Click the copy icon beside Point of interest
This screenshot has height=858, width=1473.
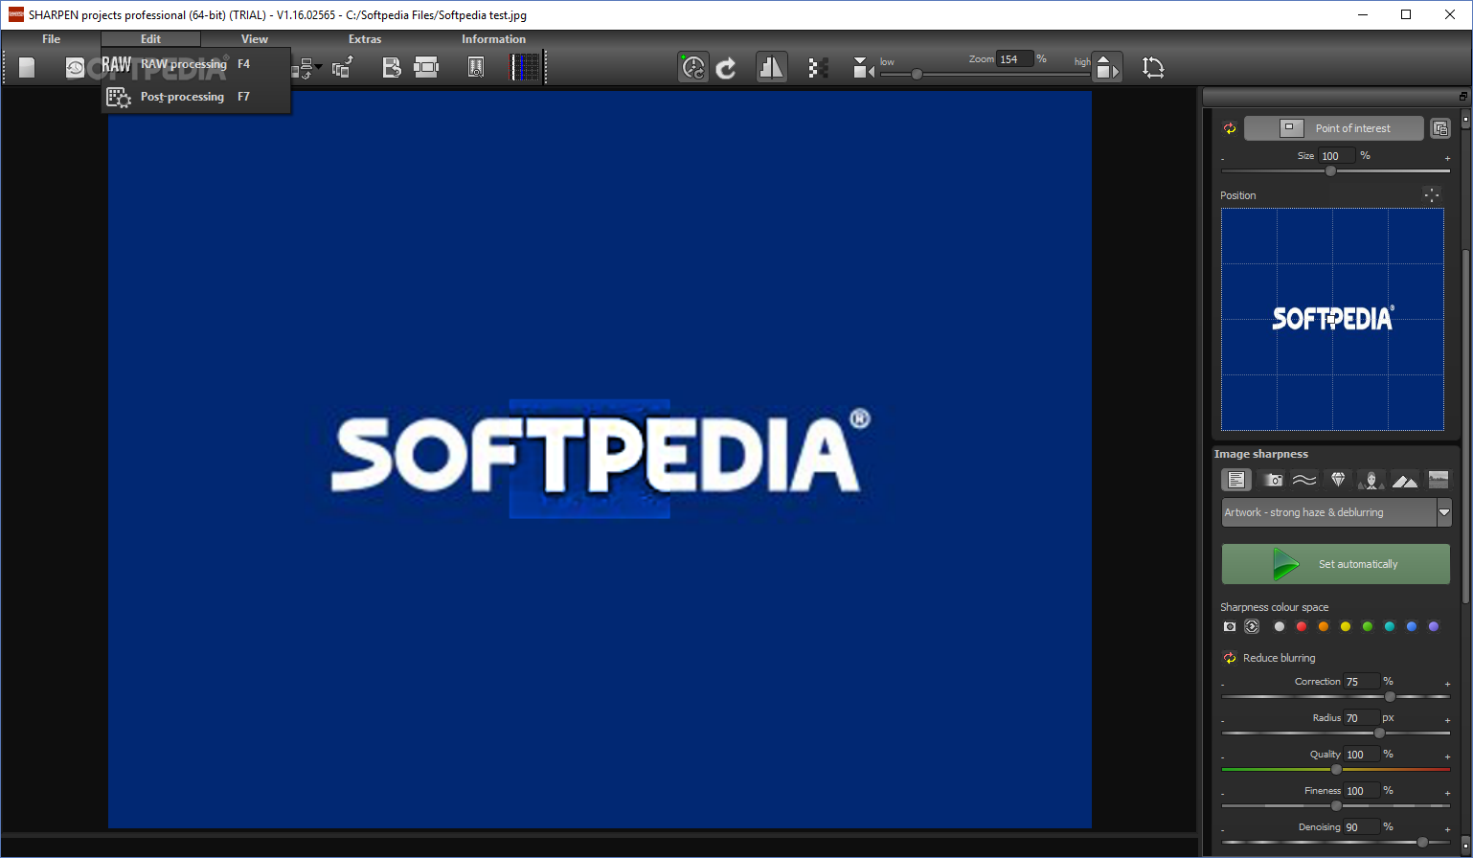pyautogui.click(x=1439, y=128)
